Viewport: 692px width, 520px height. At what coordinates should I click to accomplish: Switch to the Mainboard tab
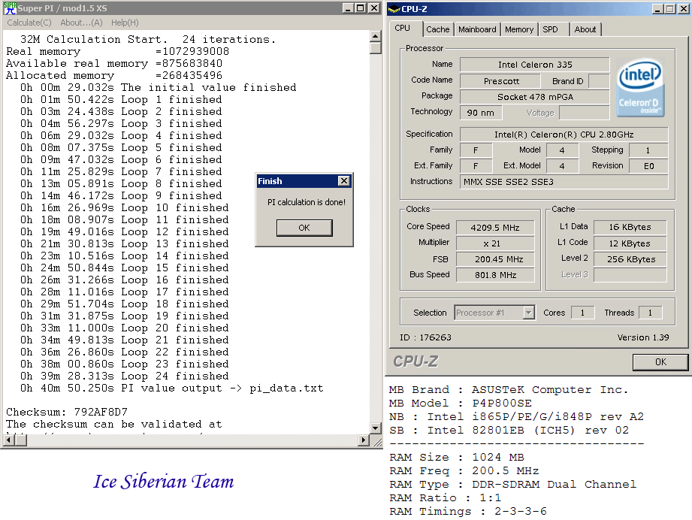477,29
